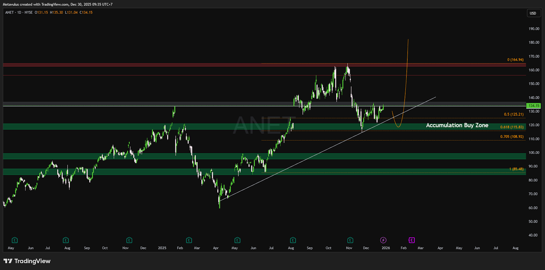The width and height of the screenshot is (545, 270).
Task: Select the earnings marker above Aug 2025
Action: [x=293, y=240]
